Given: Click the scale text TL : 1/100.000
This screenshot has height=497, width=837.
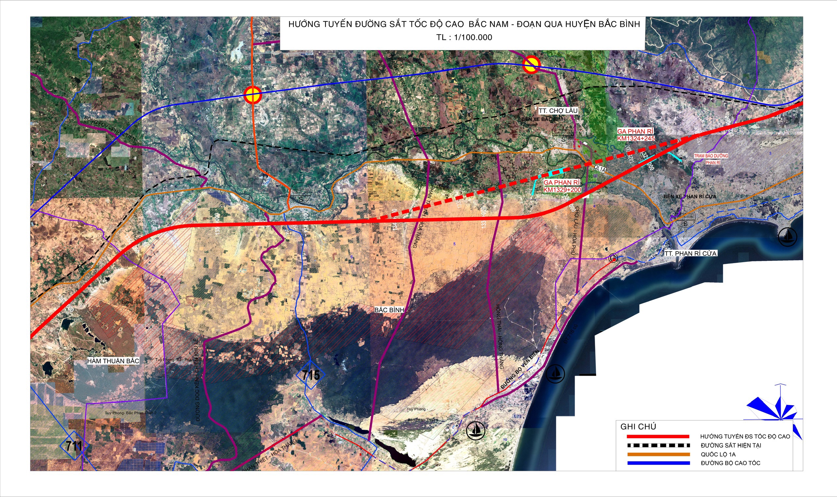Looking at the screenshot, I should click(464, 37).
